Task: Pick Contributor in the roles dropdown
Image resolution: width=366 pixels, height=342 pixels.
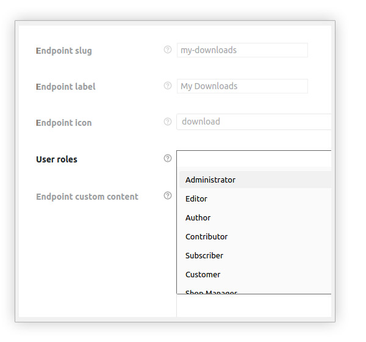Action: click(x=256, y=236)
